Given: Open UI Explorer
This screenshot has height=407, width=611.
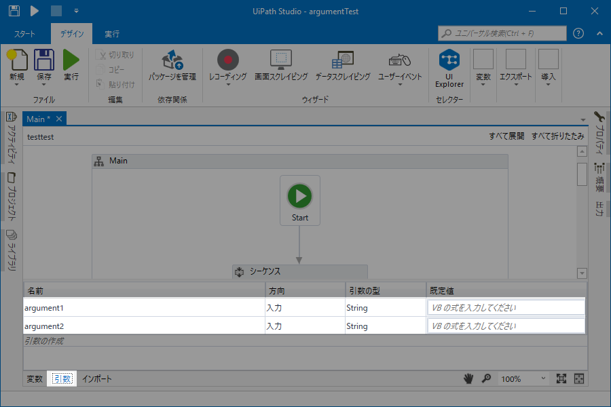Looking at the screenshot, I should 449,68.
